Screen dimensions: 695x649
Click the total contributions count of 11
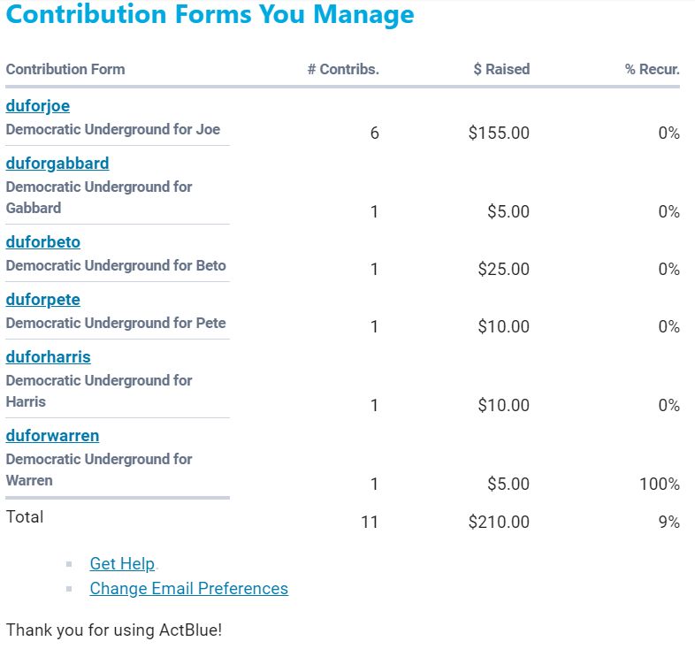point(370,523)
